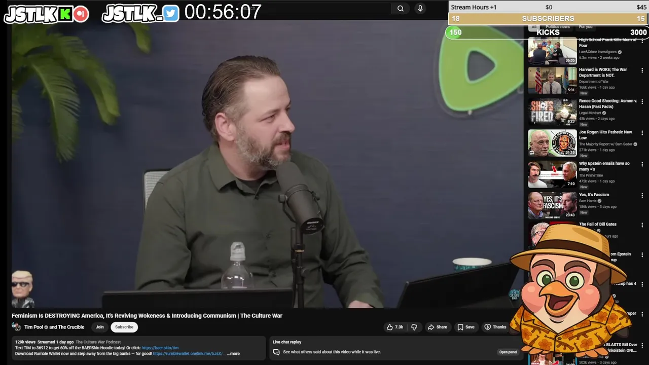This screenshot has width=649, height=365.
Task: Open Shots Fired Renee Good thumbnail
Action: 552,112
